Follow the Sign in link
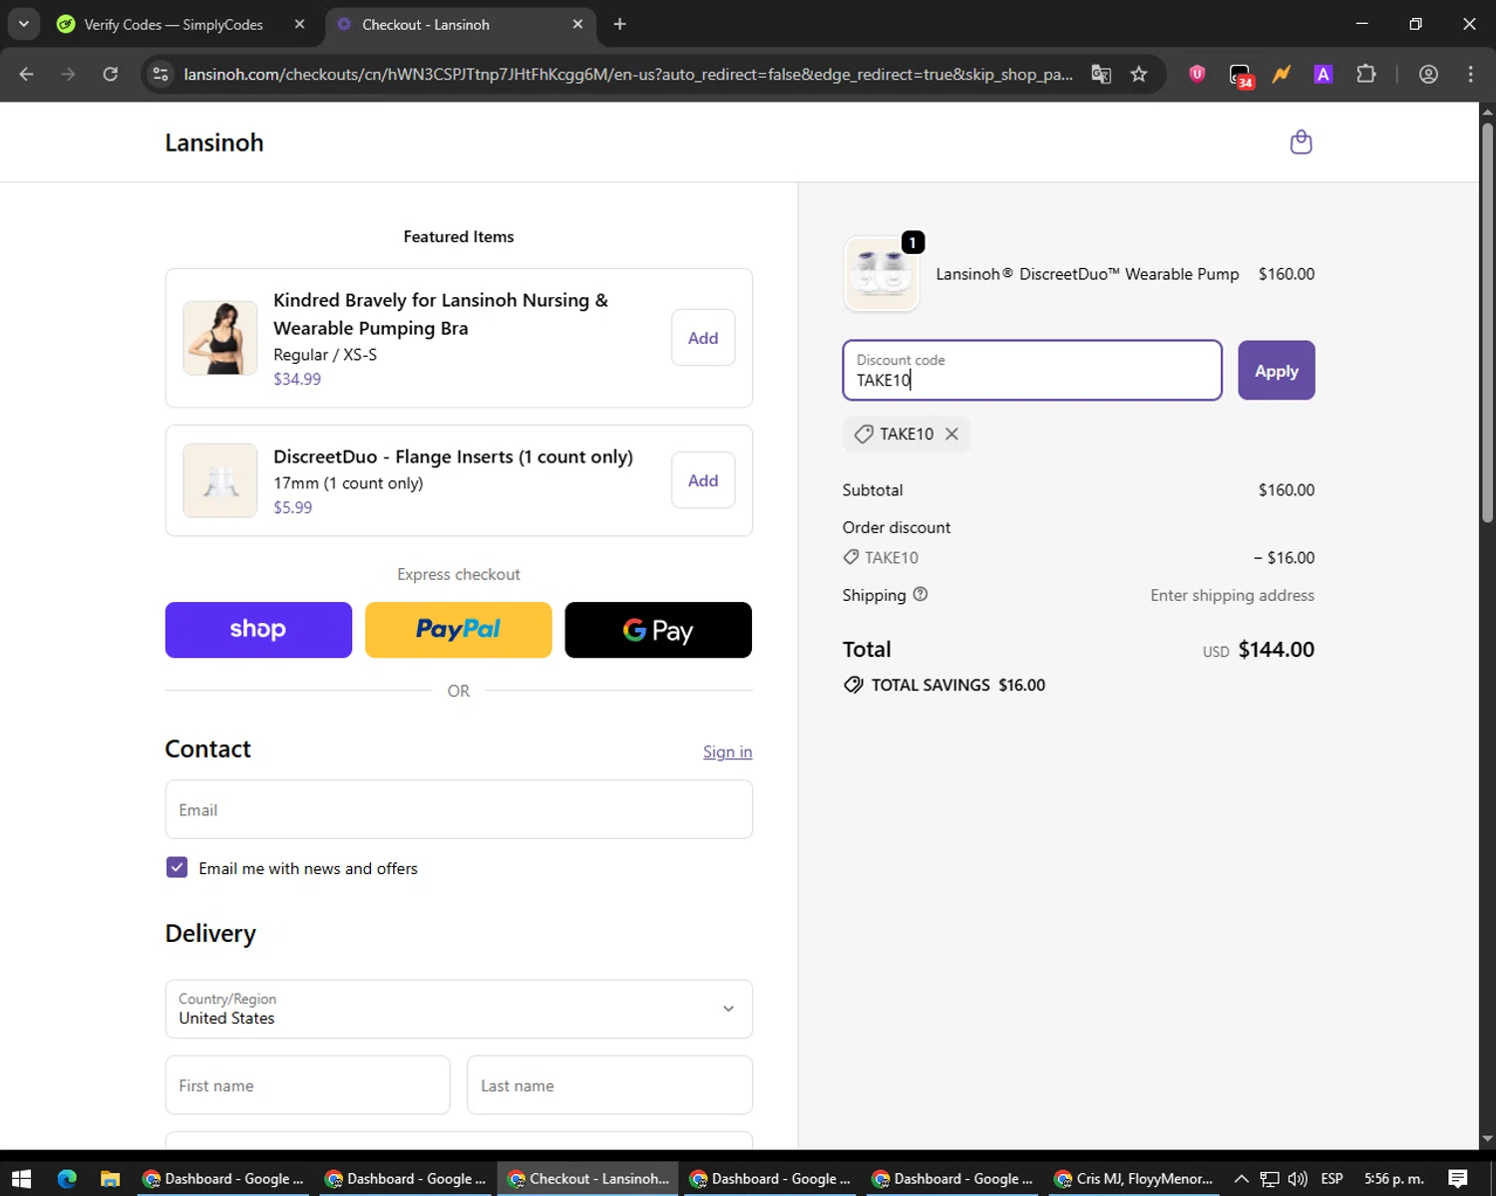This screenshot has width=1496, height=1196. pos(727,751)
